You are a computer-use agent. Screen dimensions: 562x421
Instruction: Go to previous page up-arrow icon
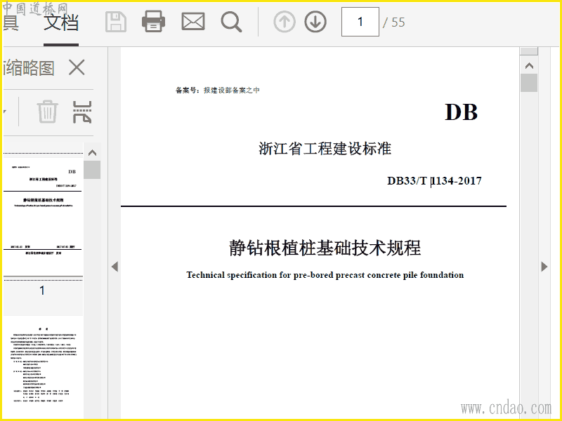click(284, 22)
